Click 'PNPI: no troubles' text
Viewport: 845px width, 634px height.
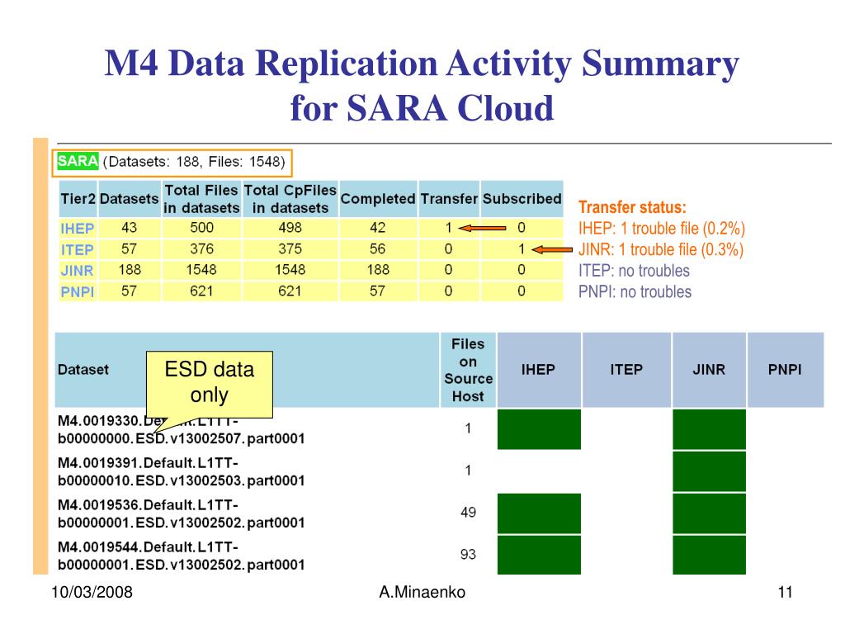635,291
